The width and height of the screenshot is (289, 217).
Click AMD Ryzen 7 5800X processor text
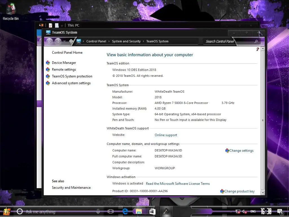coord(181,103)
